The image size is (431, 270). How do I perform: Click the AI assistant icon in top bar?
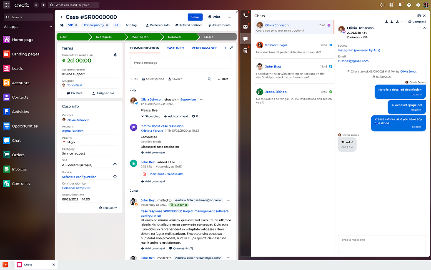(x=382, y=5)
